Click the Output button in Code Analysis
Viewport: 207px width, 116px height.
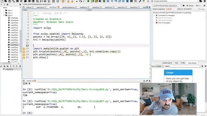(x=201, y=9)
